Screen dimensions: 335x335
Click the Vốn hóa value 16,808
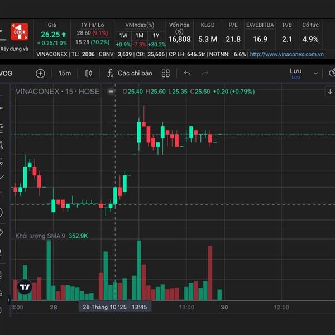tap(179, 39)
